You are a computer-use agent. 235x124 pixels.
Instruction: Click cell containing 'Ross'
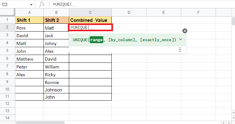[29, 28]
